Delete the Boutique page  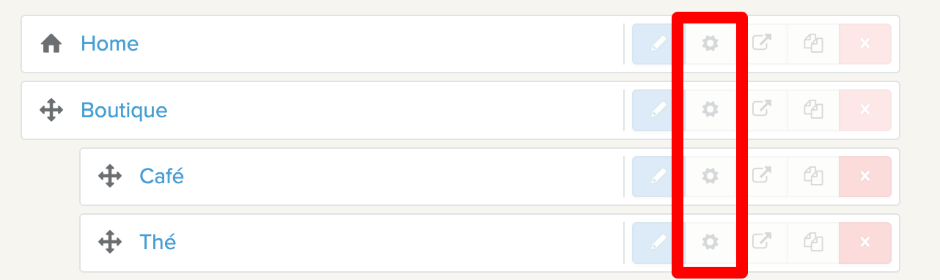[x=865, y=110]
